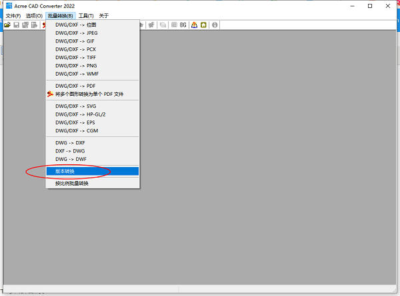Choose DWG/DXF -> CGM conversion
The image size is (400, 296).
[93, 130]
